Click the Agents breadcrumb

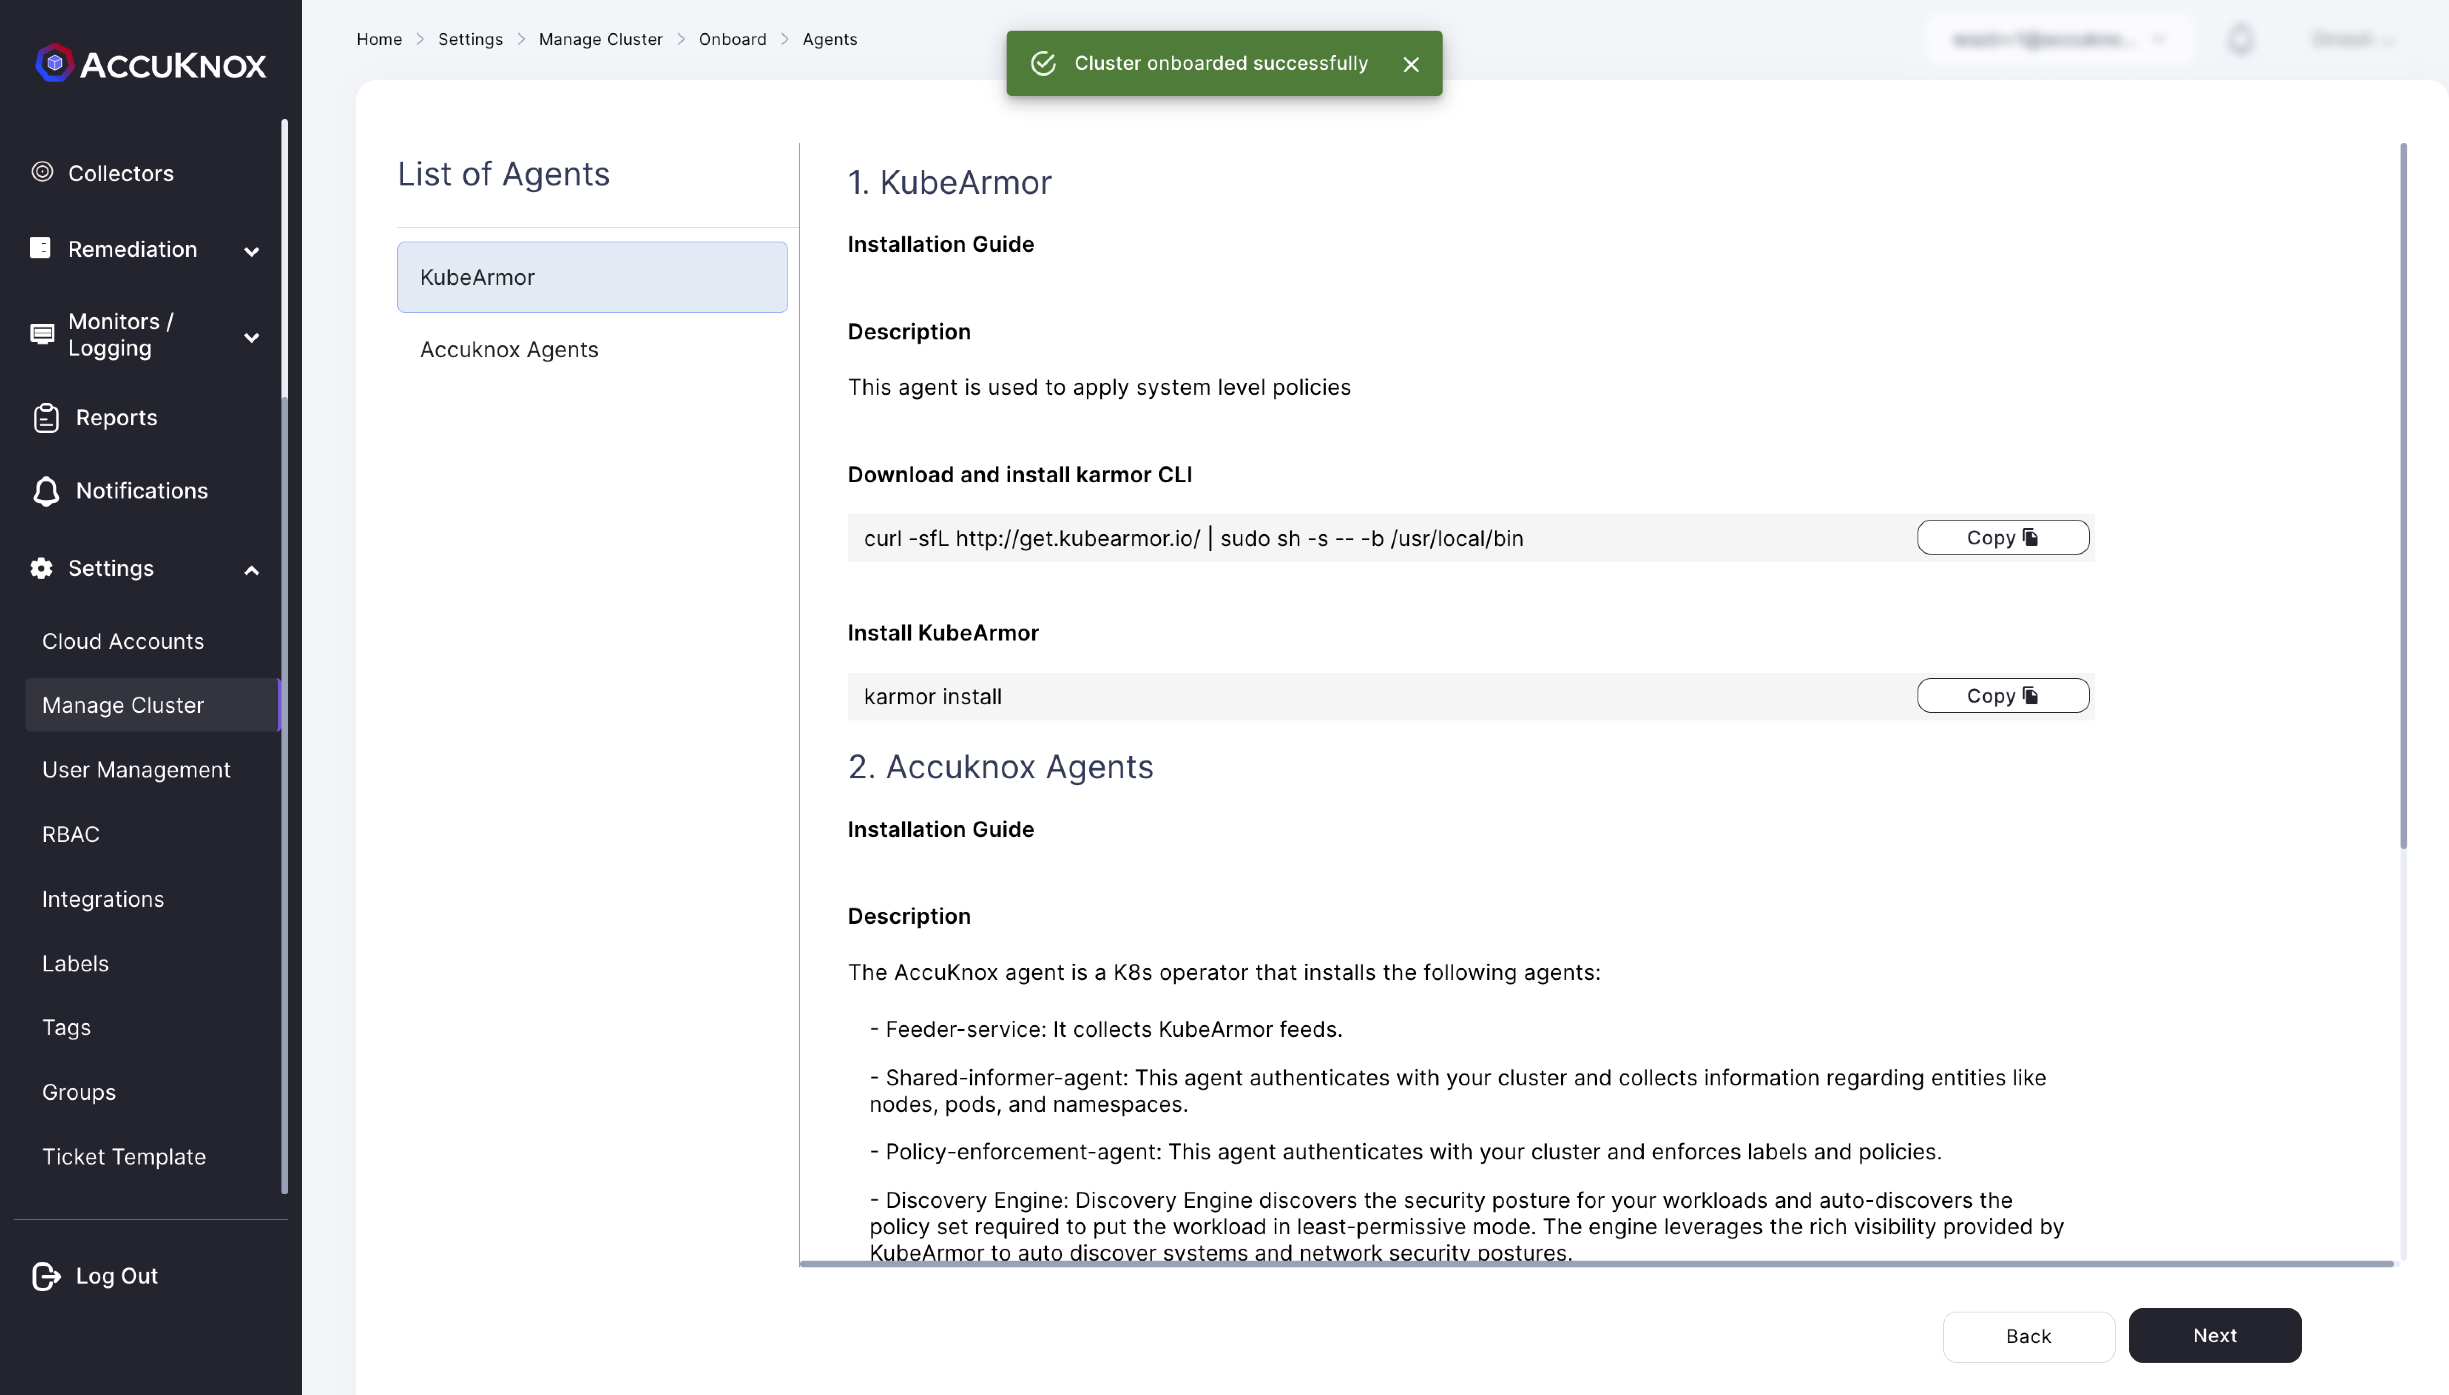pos(830,39)
